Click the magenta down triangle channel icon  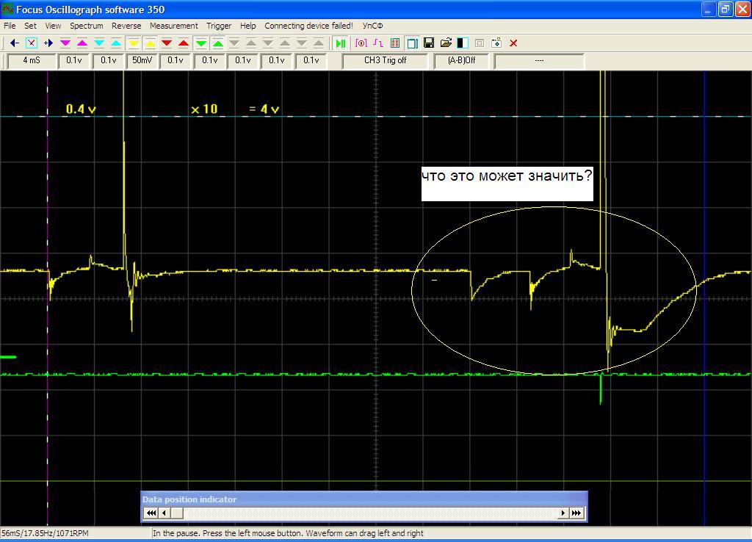coord(65,43)
